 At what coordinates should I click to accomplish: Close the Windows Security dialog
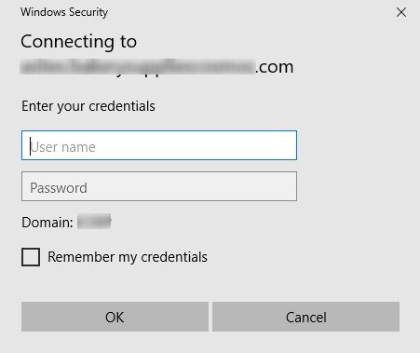[401, 12]
